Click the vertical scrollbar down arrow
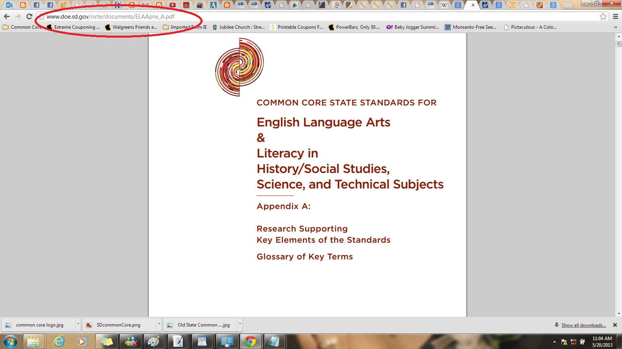 coord(619,313)
